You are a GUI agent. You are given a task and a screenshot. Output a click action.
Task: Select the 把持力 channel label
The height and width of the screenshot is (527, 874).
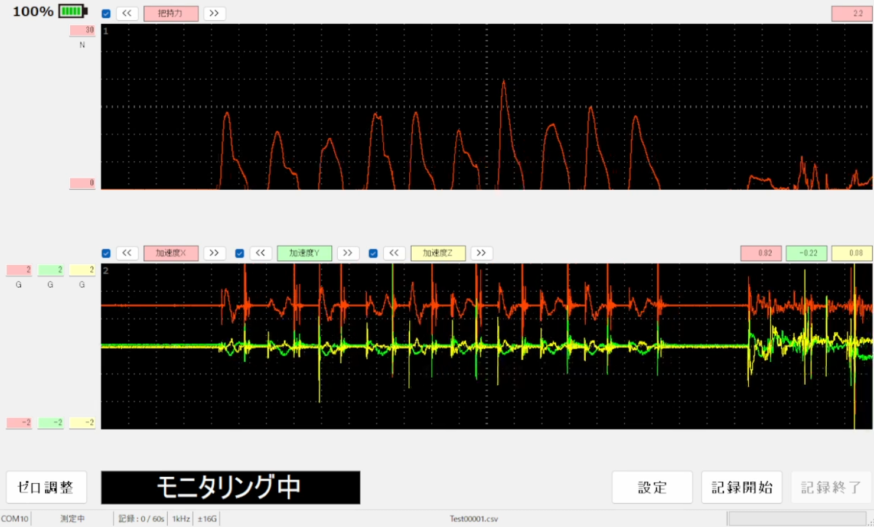click(171, 13)
